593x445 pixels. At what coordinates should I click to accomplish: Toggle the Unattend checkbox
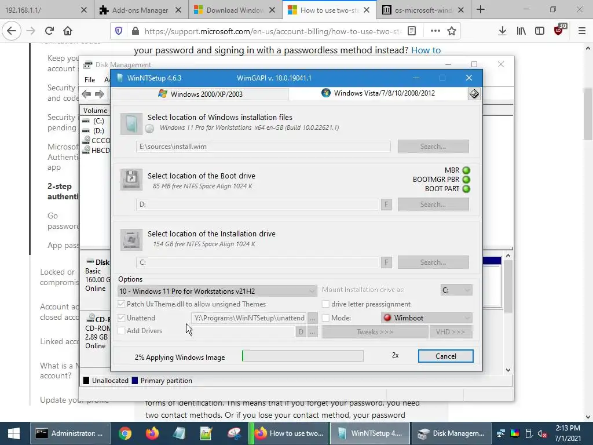coord(122,318)
